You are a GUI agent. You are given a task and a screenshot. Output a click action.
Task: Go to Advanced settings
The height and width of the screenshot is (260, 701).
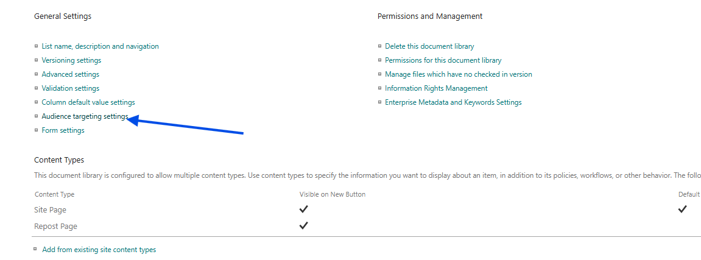coord(70,74)
